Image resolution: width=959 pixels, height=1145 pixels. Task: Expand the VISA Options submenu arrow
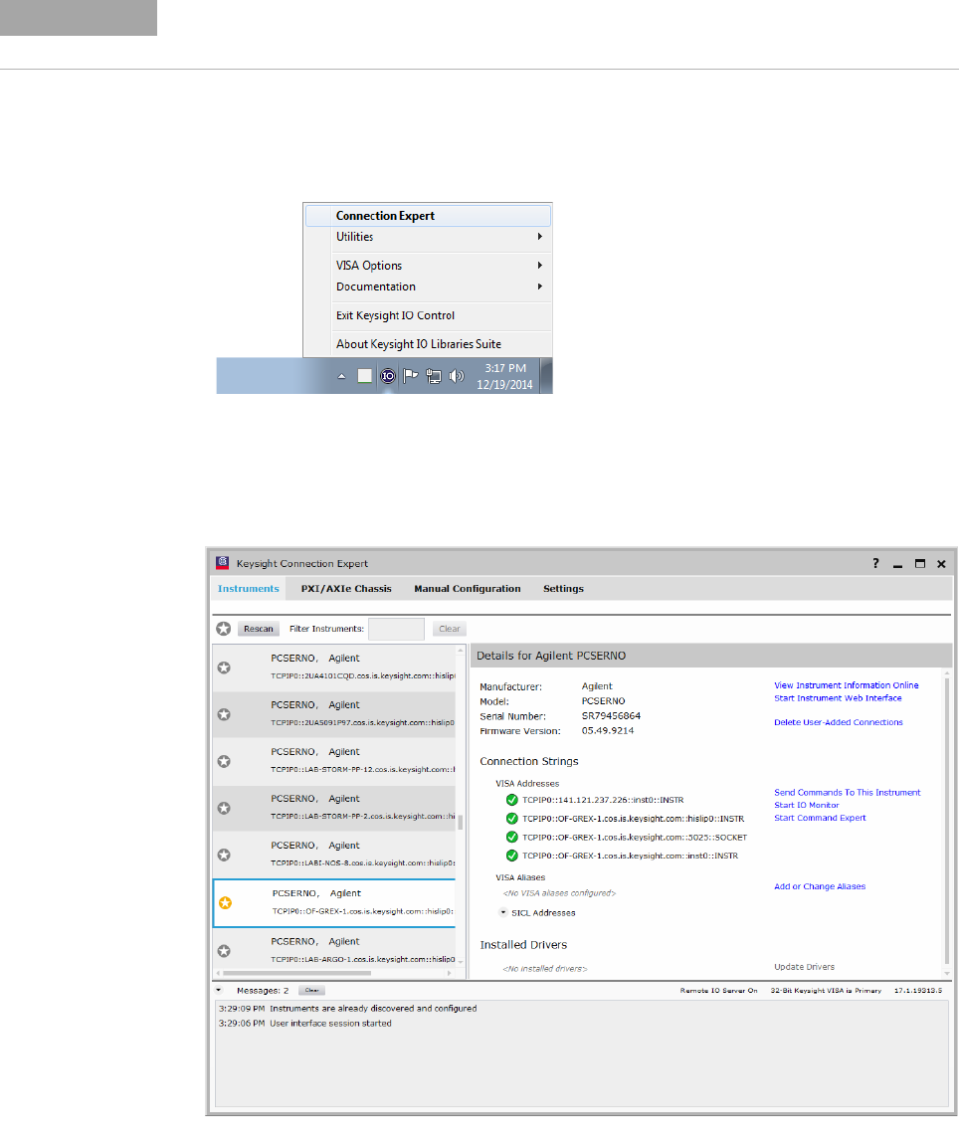tap(540, 265)
